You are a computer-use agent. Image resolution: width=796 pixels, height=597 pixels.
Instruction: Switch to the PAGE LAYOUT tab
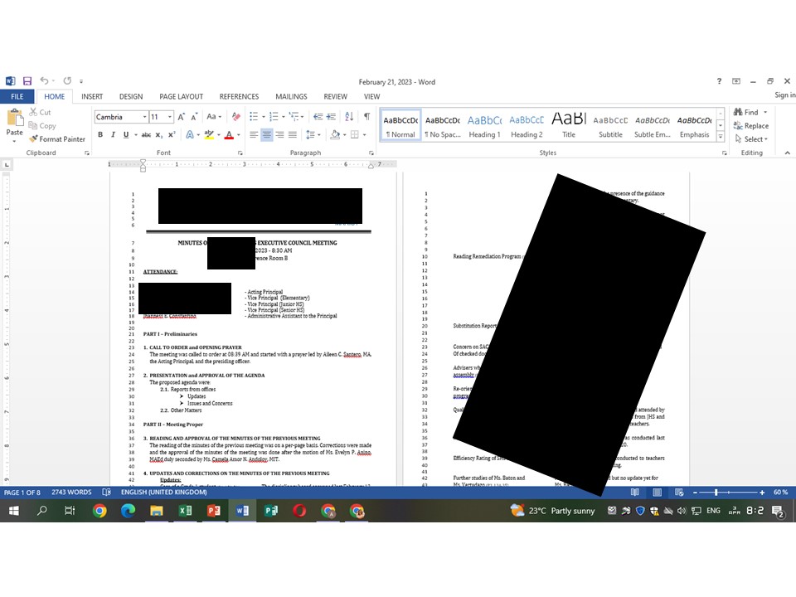(x=182, y=96)
